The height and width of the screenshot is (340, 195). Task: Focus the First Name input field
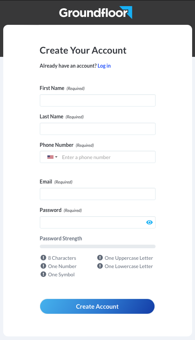coord(97,100)
